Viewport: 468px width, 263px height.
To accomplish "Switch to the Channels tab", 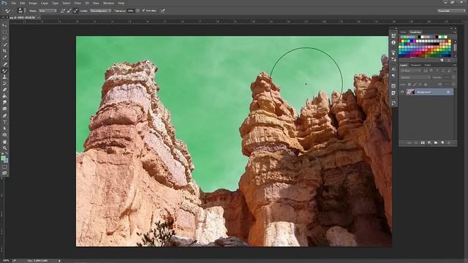I will (416, 65).
